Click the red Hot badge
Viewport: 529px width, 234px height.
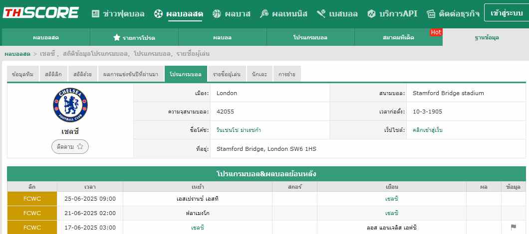[436, 32]
